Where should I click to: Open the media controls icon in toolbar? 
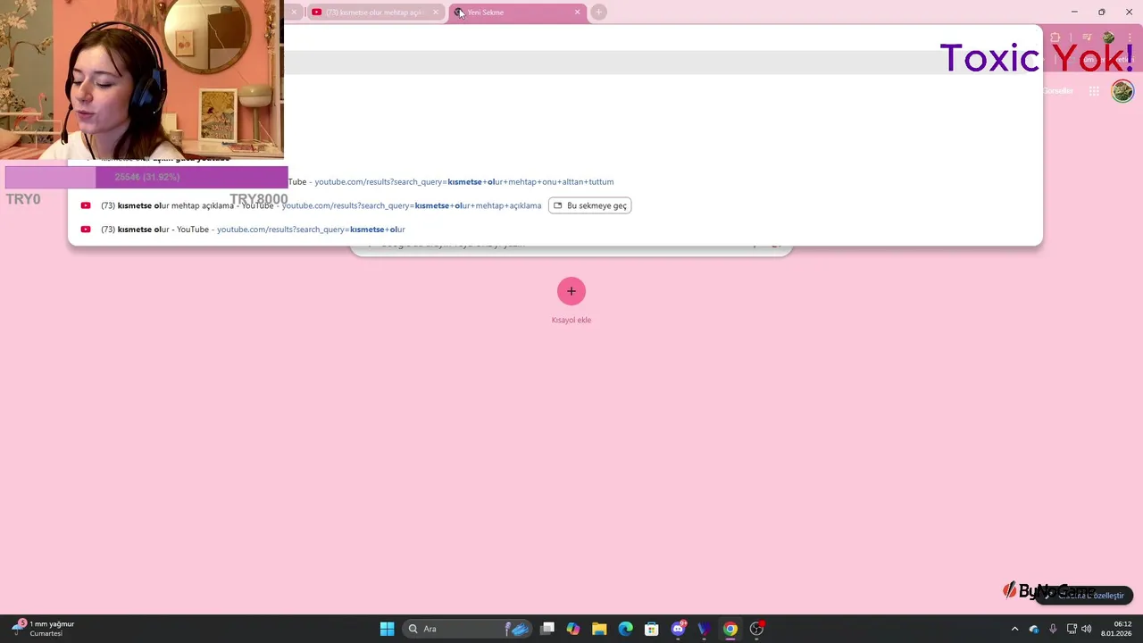tap(1087, 38)
